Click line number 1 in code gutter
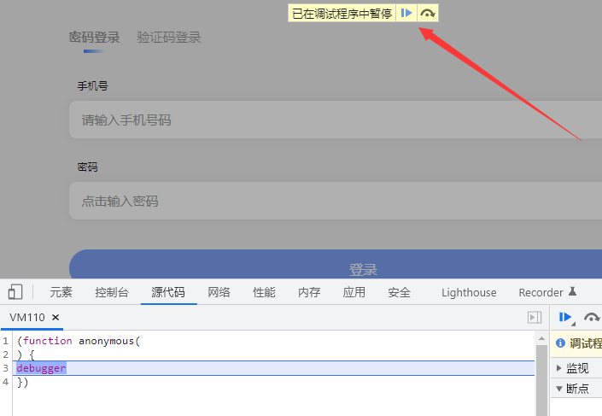 pyautogui.click(x=5, y=341)
